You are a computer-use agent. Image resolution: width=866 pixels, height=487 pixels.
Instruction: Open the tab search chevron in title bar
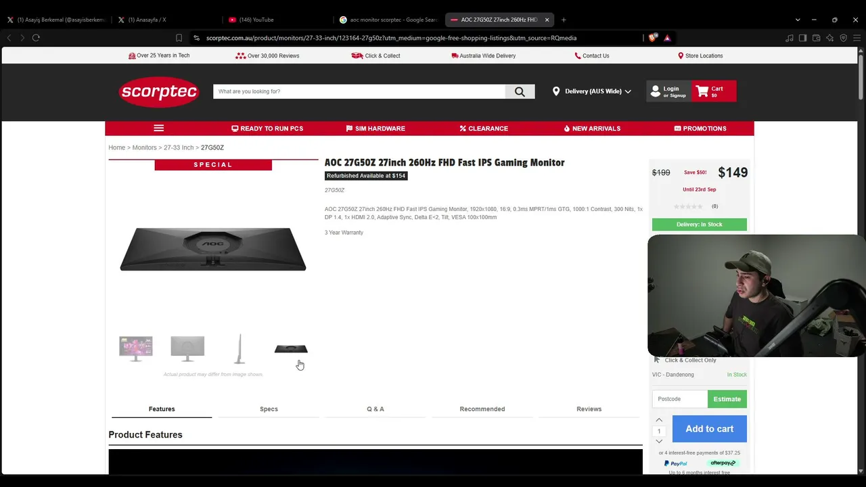798,20
